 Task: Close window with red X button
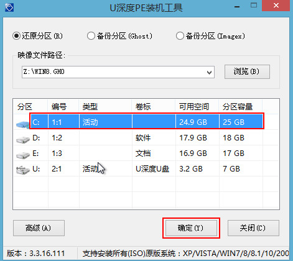click(x=276, y=6)
